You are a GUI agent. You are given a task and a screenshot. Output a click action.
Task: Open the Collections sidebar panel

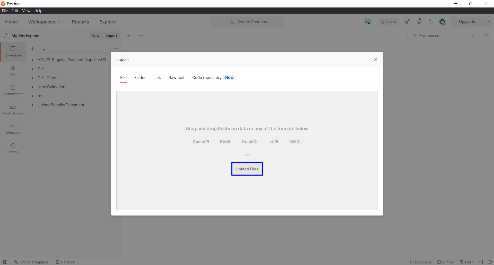click(13, 52)
